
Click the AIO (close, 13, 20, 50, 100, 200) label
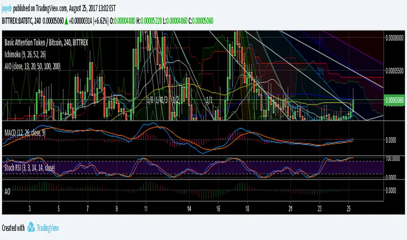32,66
